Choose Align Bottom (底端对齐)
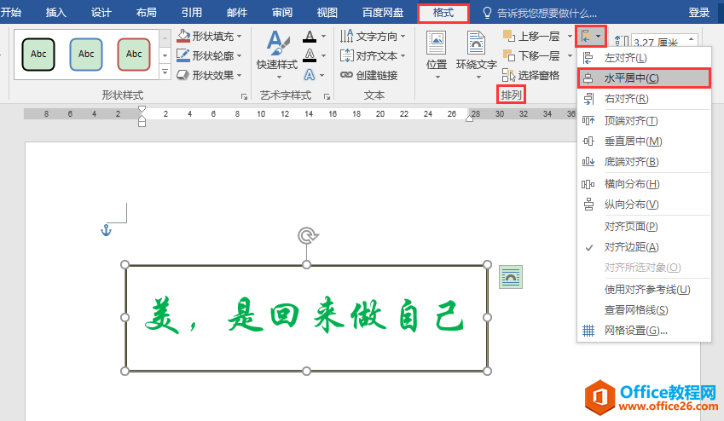The image size is (724, 421). point(644,162)
